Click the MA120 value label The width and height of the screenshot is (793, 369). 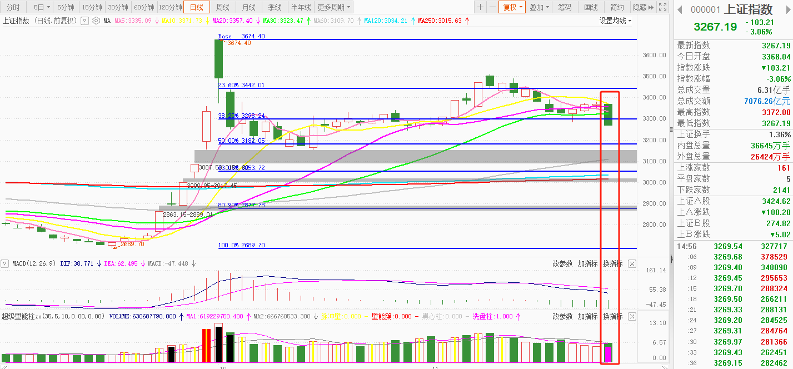386,21
